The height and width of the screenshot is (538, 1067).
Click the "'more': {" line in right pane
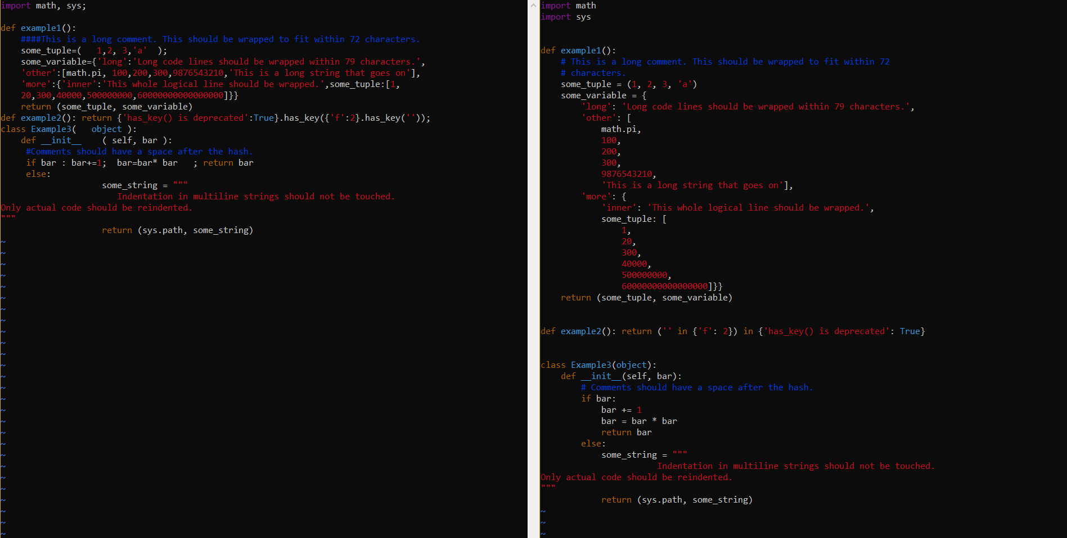[604, 197]
